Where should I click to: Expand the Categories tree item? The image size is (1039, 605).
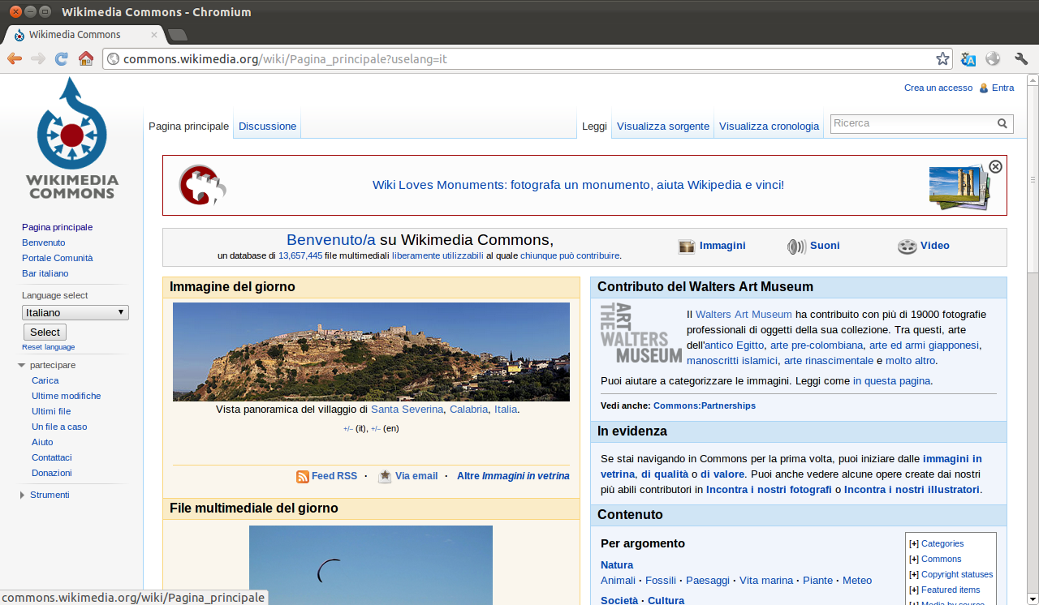(x=914, y=543)
